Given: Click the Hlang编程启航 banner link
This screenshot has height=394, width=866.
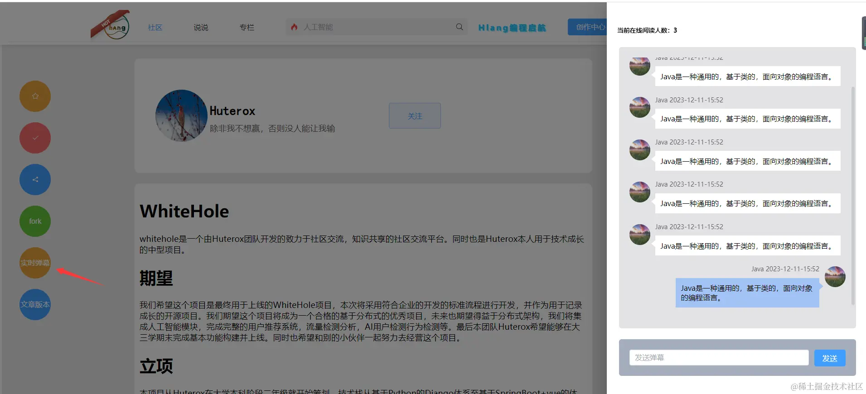Looking at the screenshot, I should pos(512,28).
